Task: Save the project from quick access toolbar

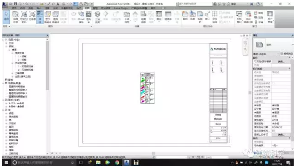Action: [16, 4]
